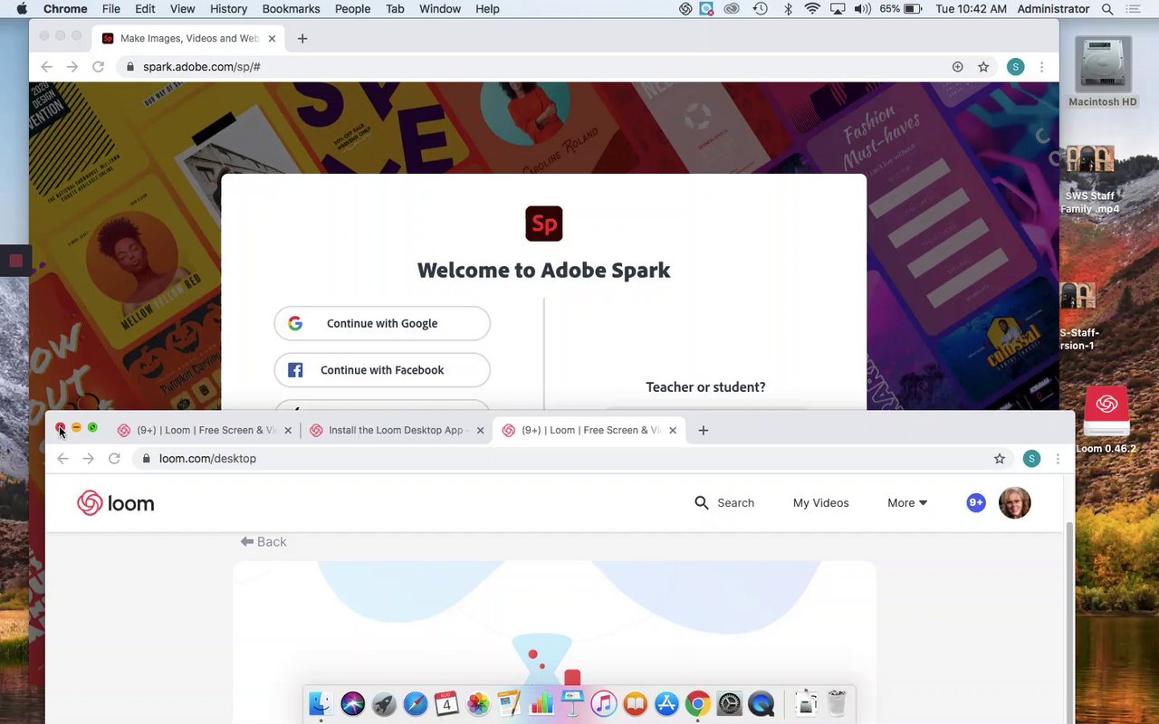Click the Teacher or student? text
Viewport: 1159px width, 724px height.
pos(705,387)
